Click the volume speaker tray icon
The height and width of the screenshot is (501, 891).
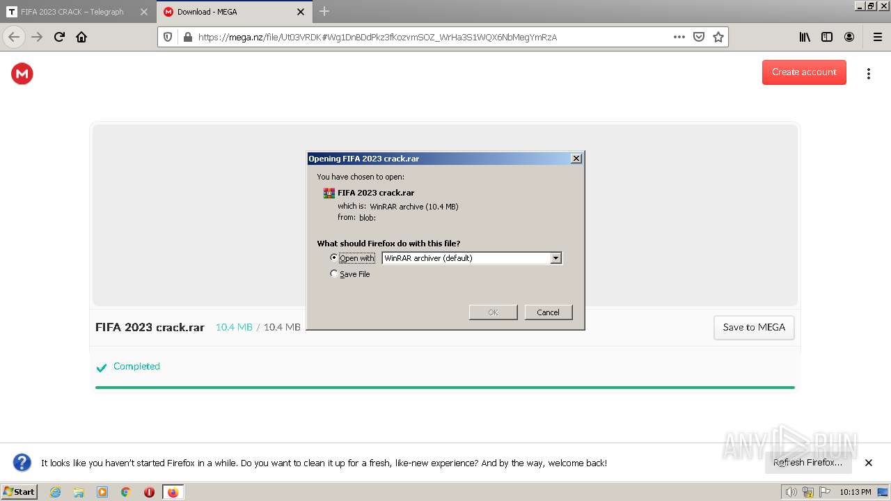pos(791,492)
